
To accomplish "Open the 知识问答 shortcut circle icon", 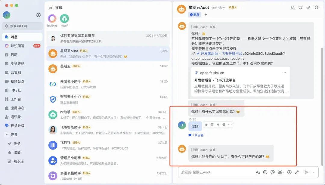I will [x=52, y=18].
